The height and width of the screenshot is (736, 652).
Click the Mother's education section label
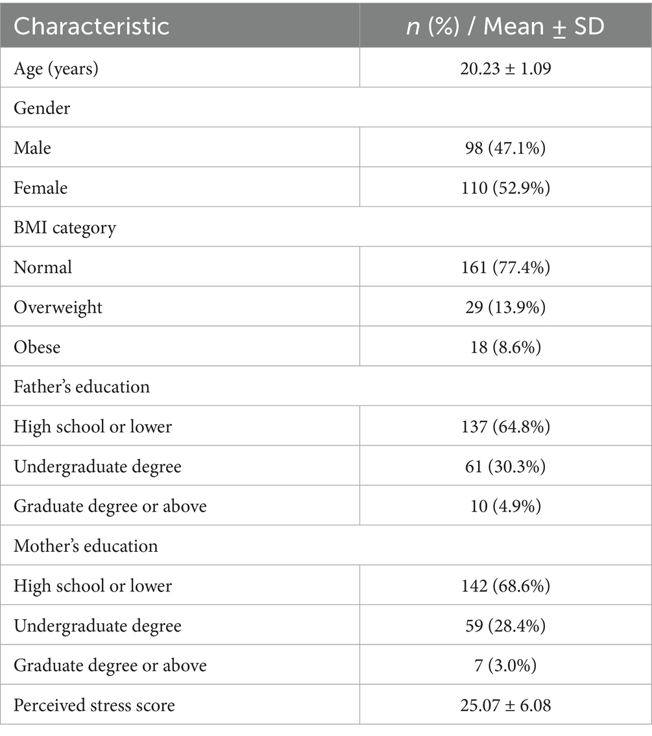[86, 545]
